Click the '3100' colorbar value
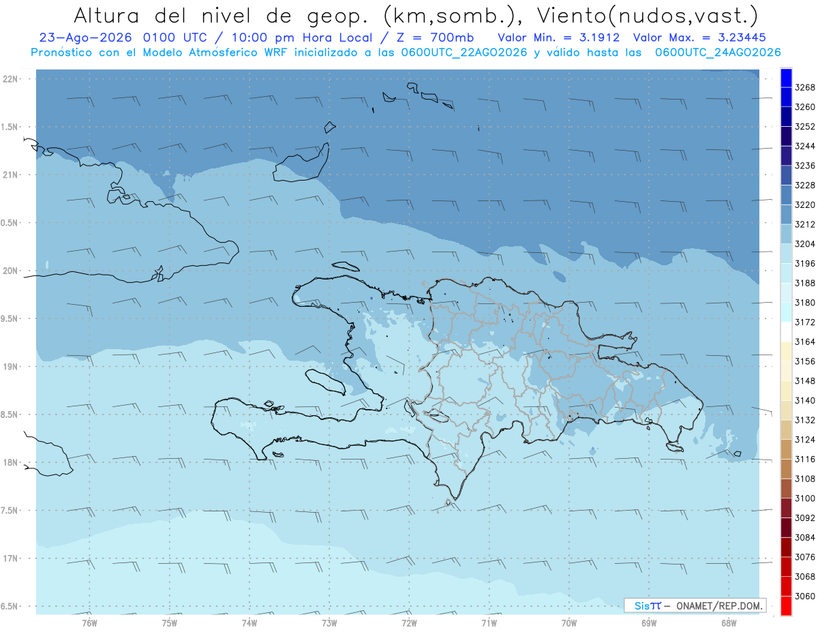Screen dimensions: 818x632 (x=805, y=498)
